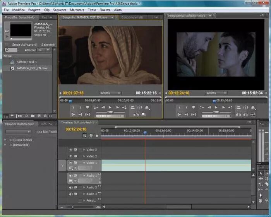Select the Hand tool
The height and width of the screenshot is (217, 271).
tap(261, 201)
